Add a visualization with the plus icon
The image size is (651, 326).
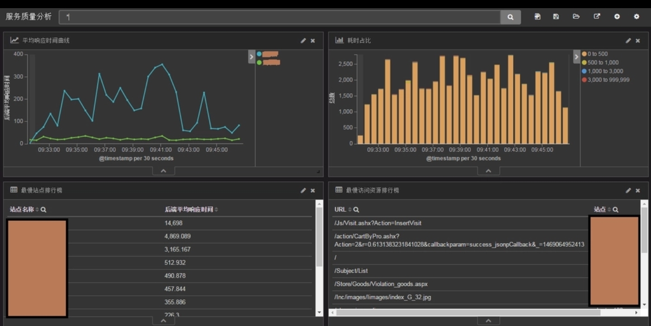tap(617, 17)
